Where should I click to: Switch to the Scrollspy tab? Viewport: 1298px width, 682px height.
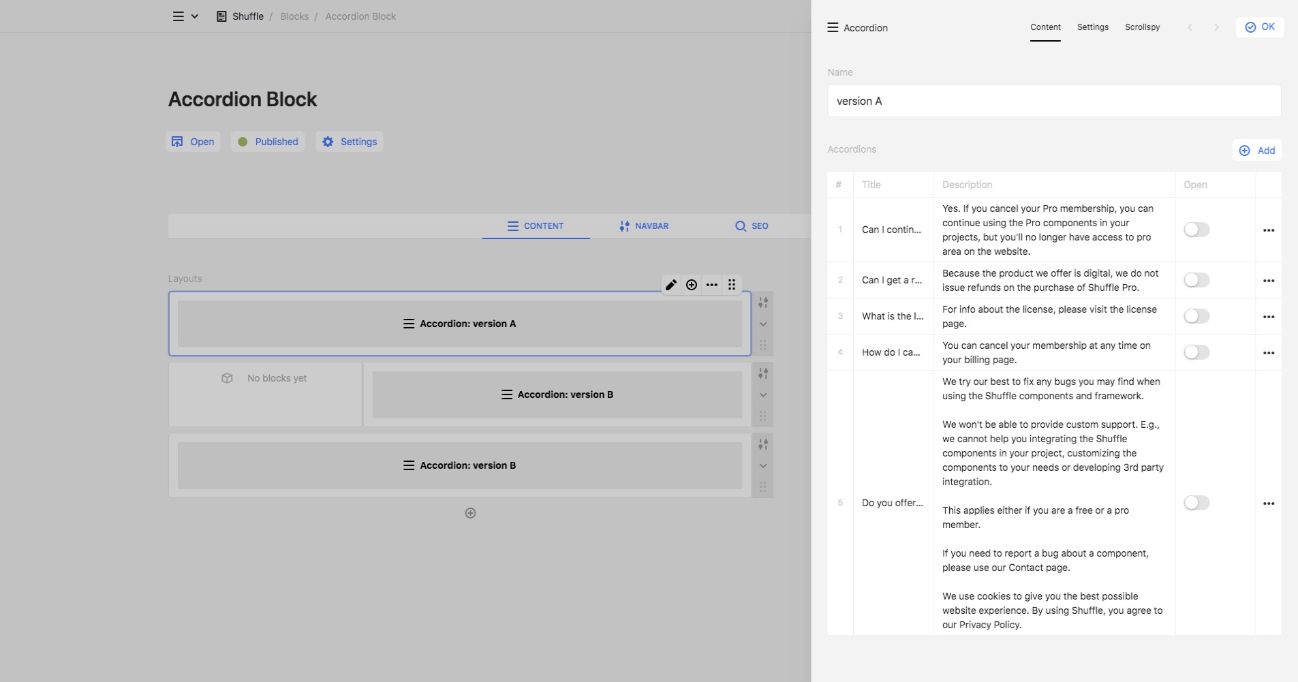click(x=1142, y=27)
